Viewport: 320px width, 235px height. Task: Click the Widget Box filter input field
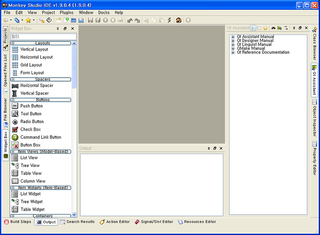point(44,37)
